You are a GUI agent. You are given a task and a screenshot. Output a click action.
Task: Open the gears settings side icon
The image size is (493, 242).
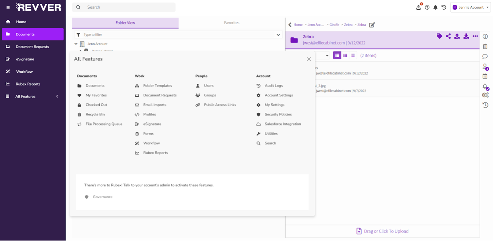click(485, 95)
